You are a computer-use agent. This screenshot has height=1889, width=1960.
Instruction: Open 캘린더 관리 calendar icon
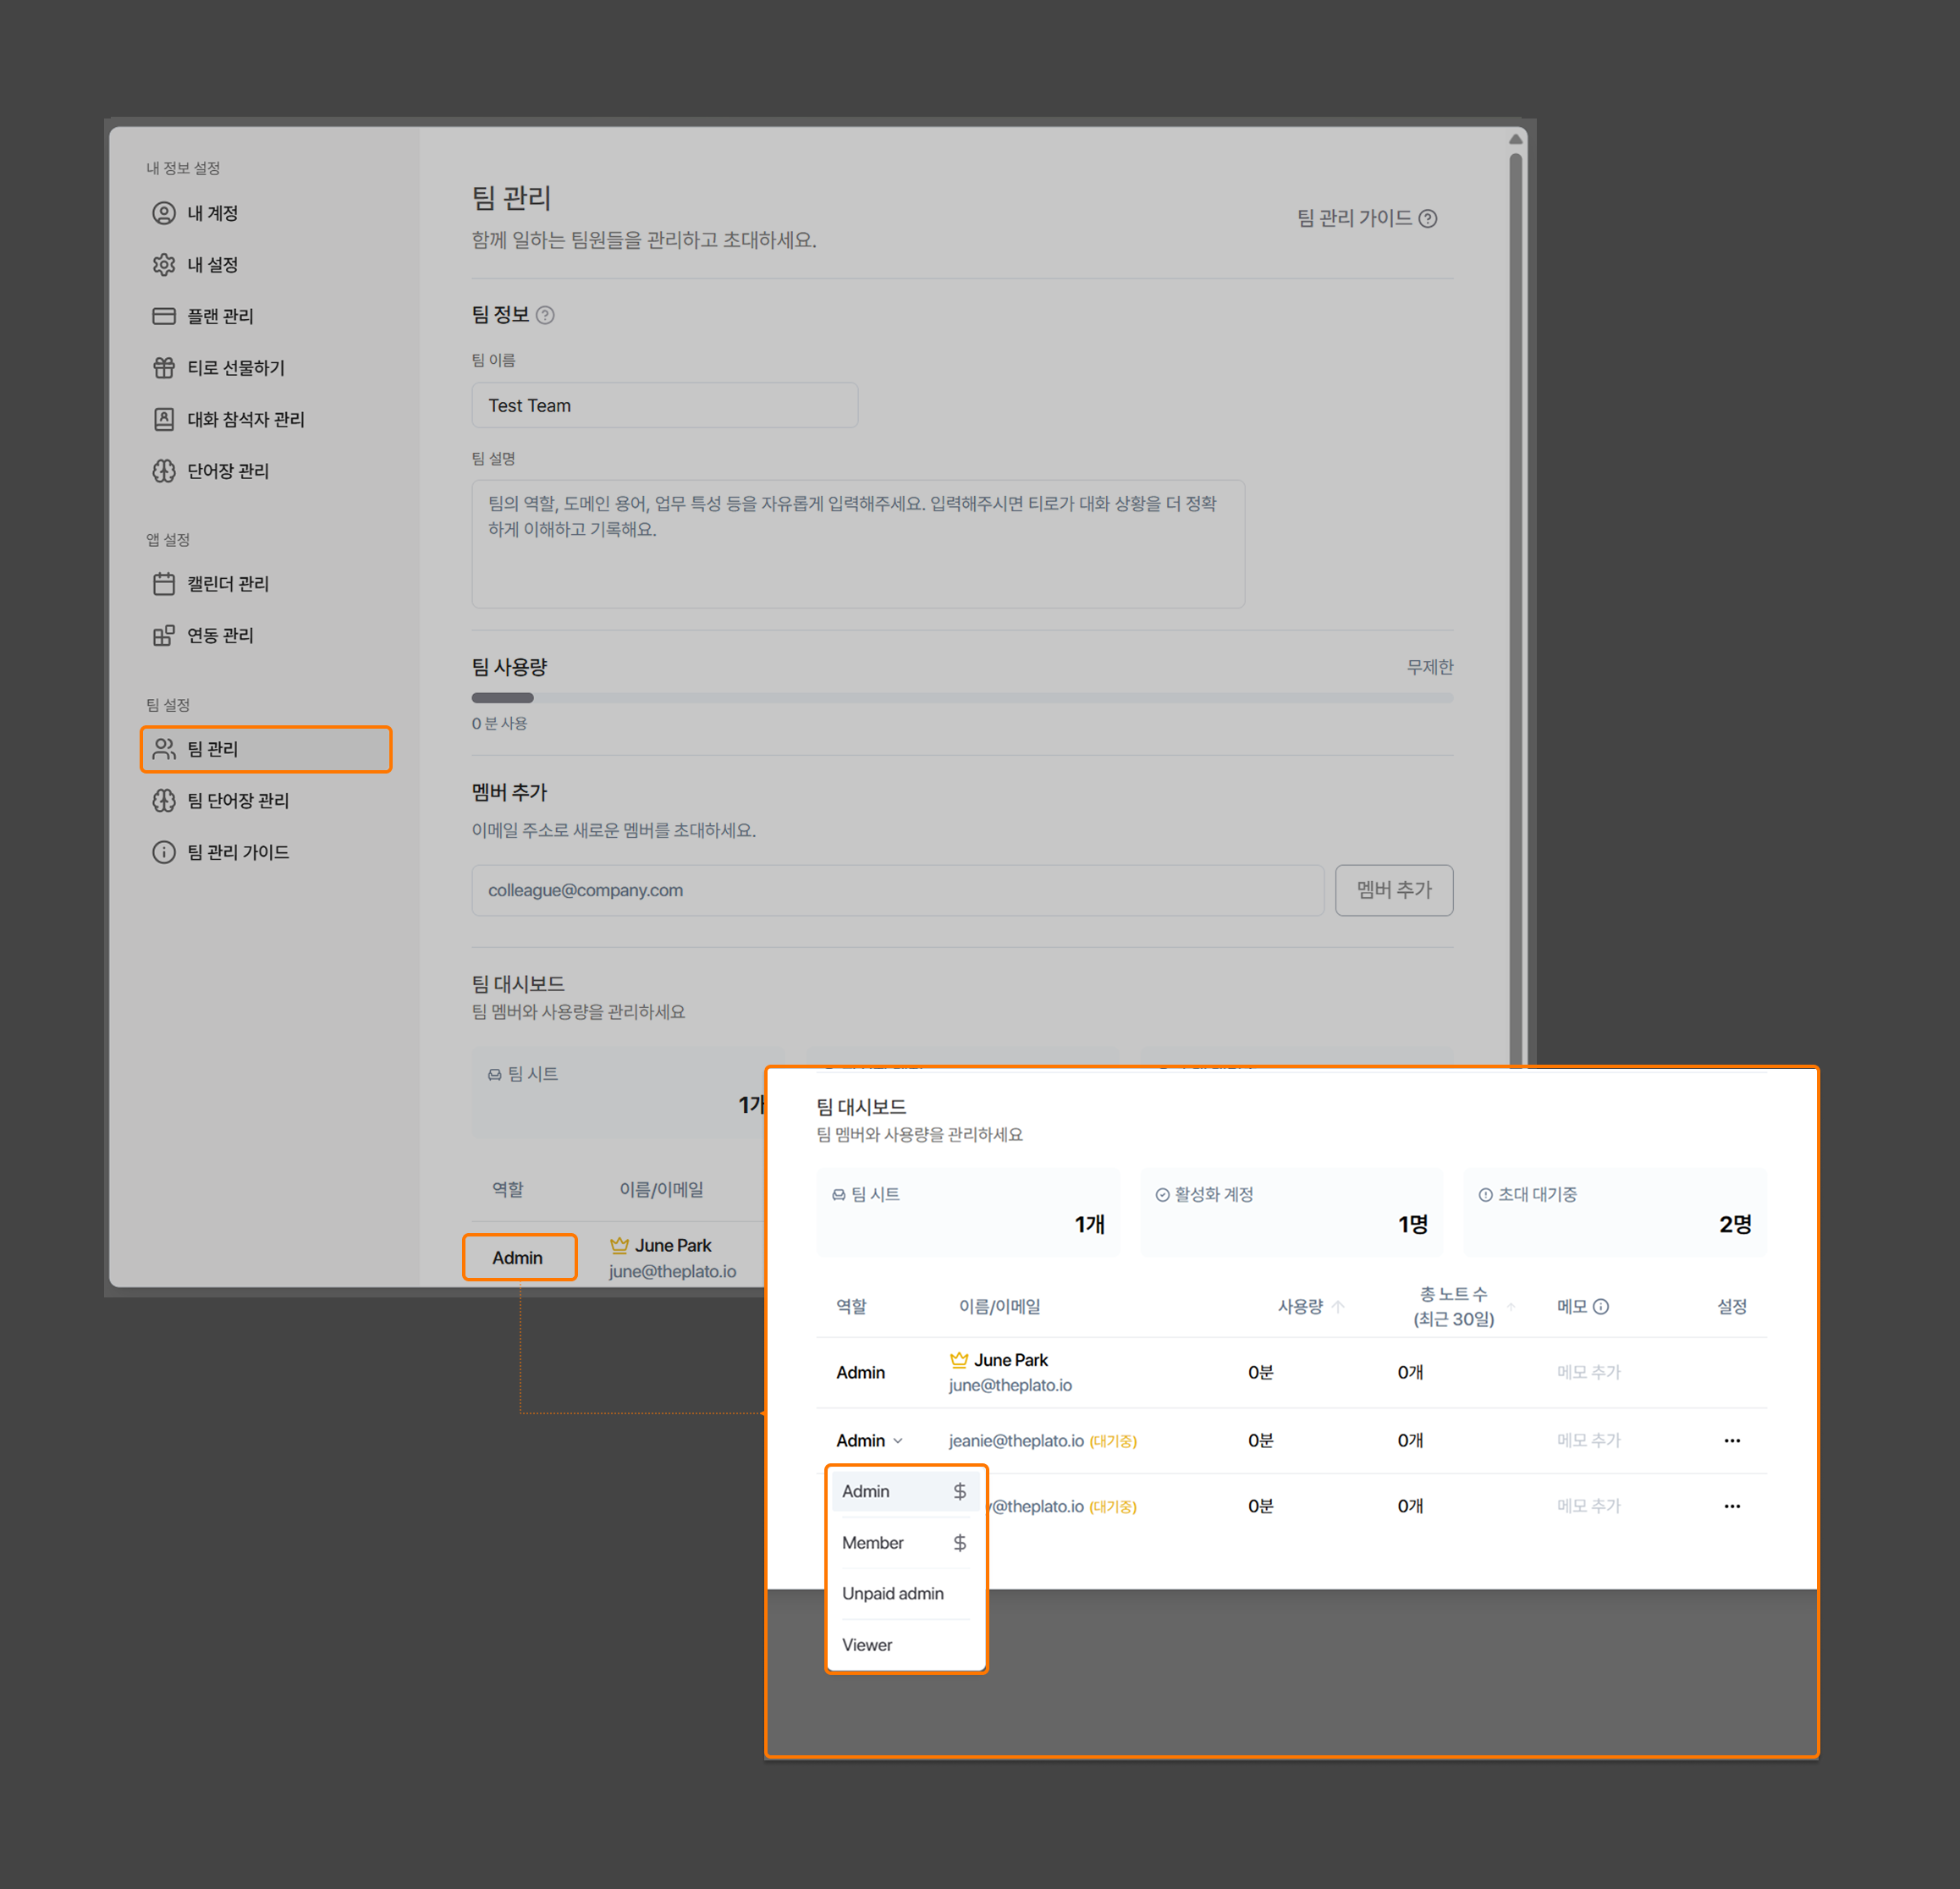click(164, 584)
